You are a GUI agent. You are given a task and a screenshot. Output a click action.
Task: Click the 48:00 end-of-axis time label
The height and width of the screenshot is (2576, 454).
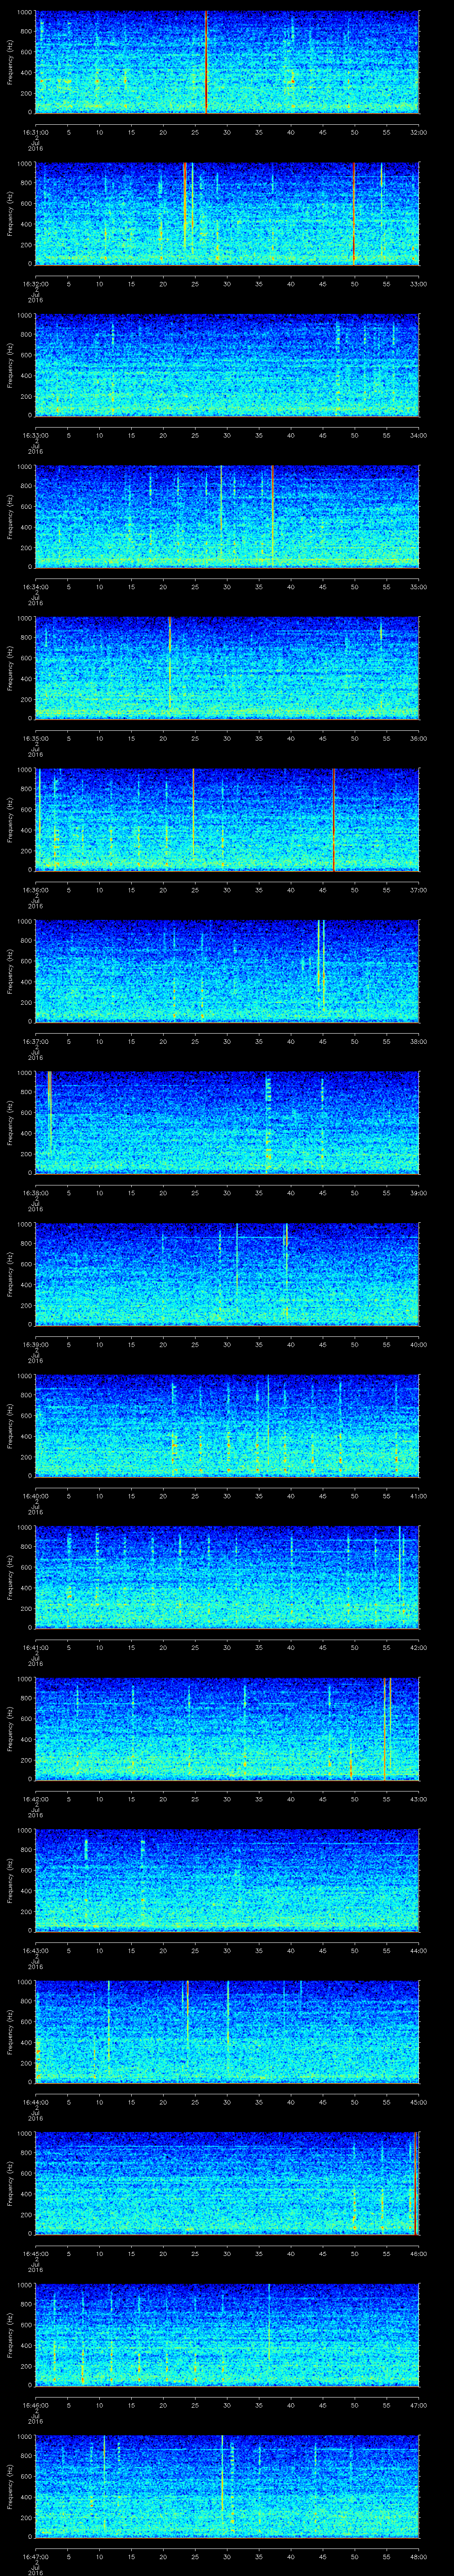pos(418,2556)
